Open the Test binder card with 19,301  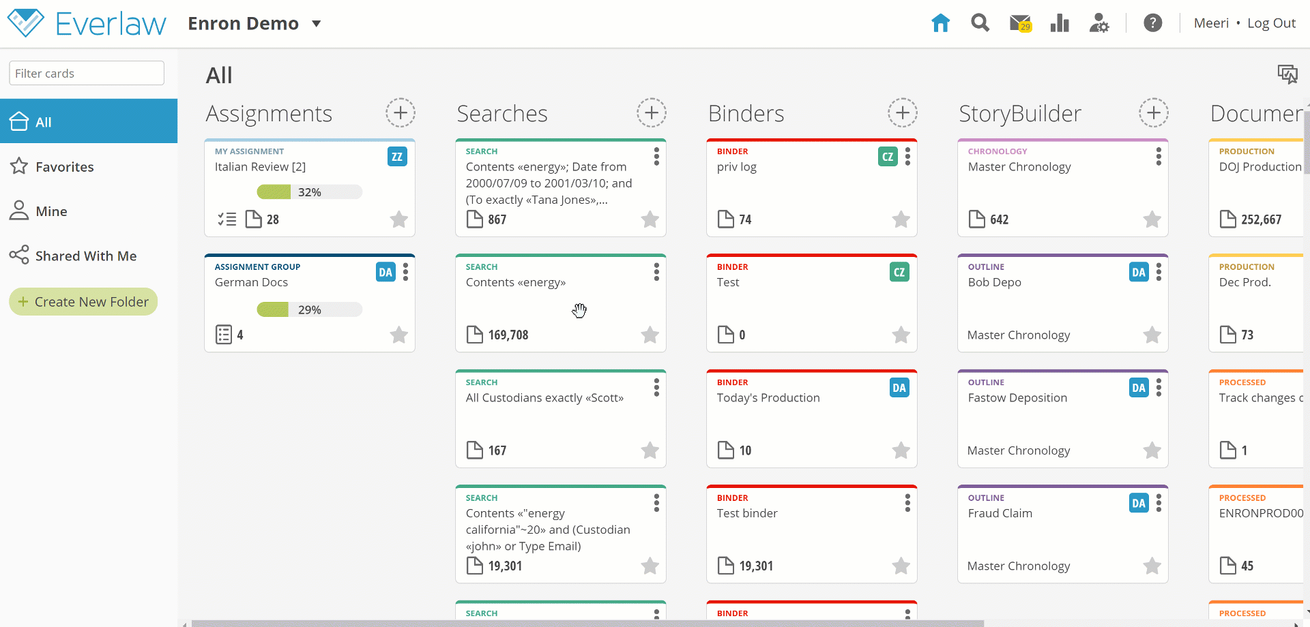point(812,534)
